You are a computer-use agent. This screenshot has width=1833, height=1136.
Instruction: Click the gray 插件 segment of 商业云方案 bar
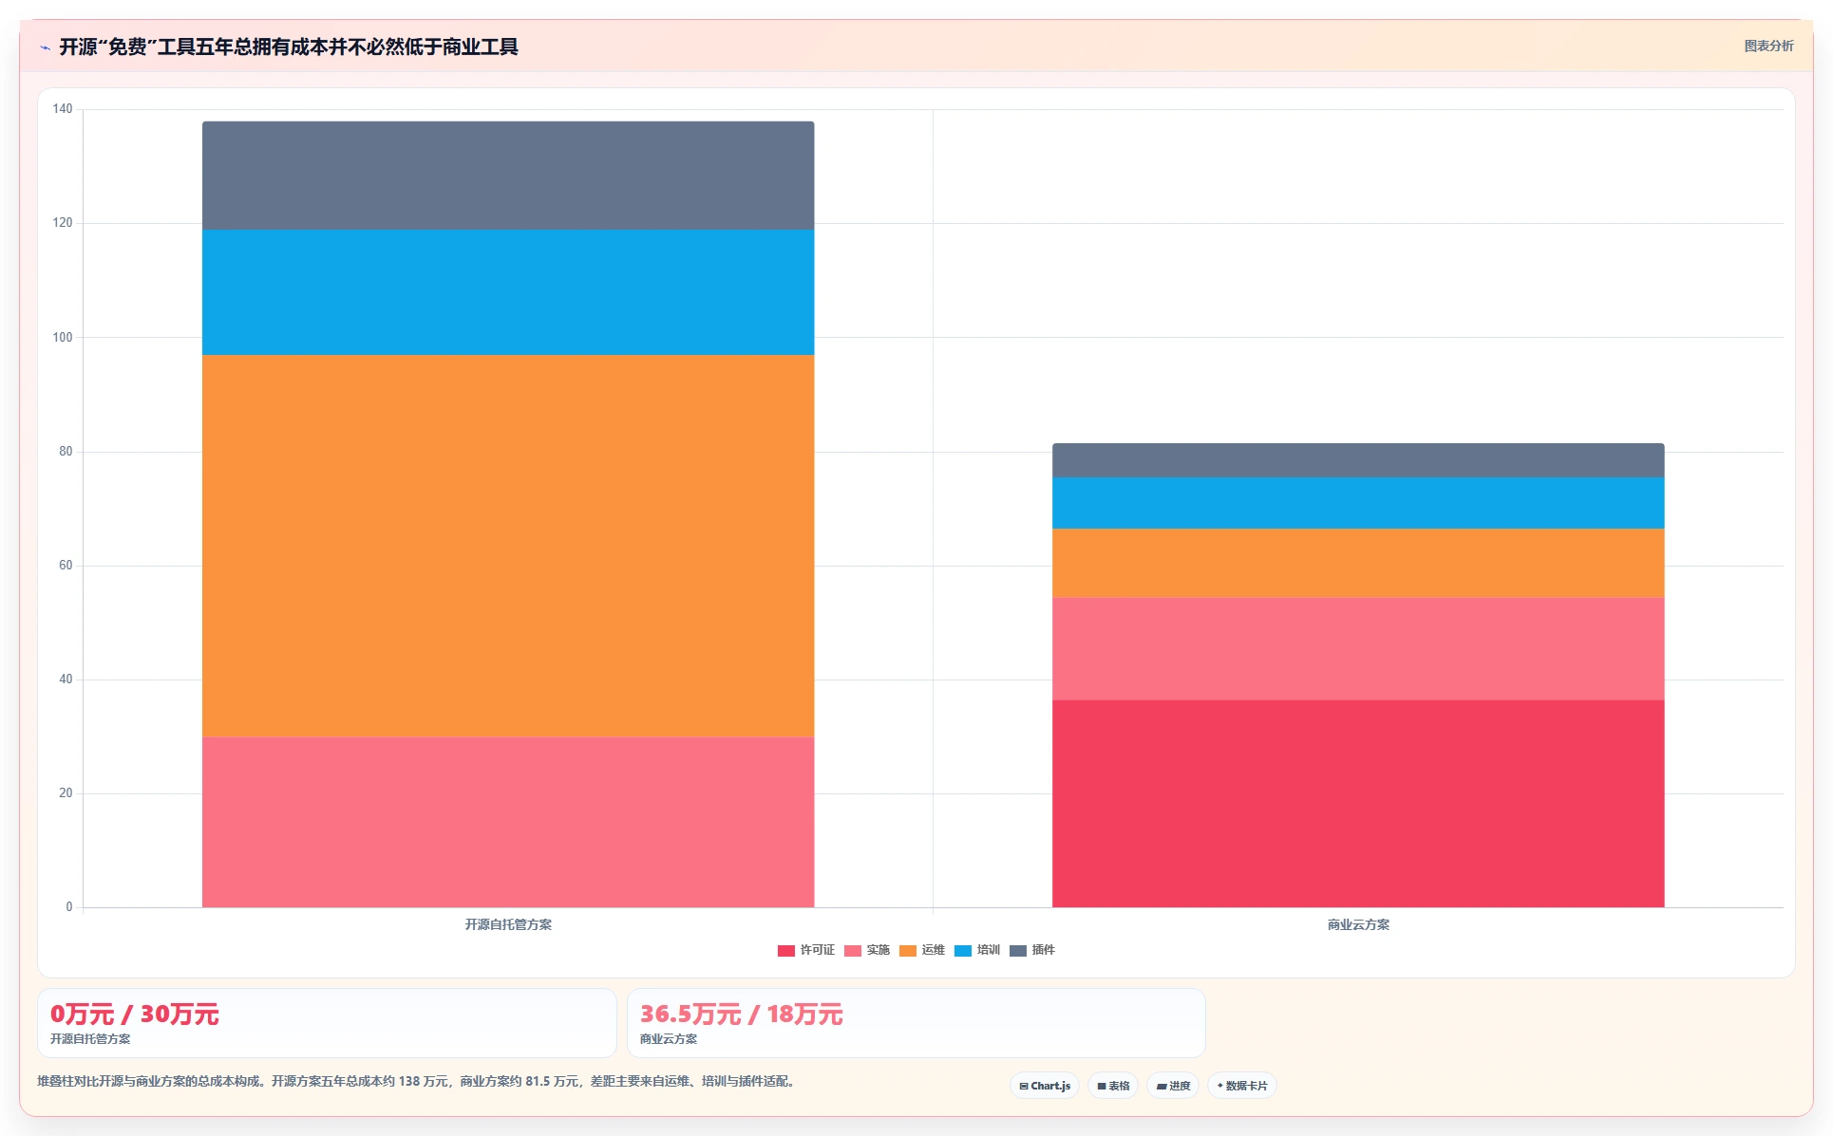1358,460
